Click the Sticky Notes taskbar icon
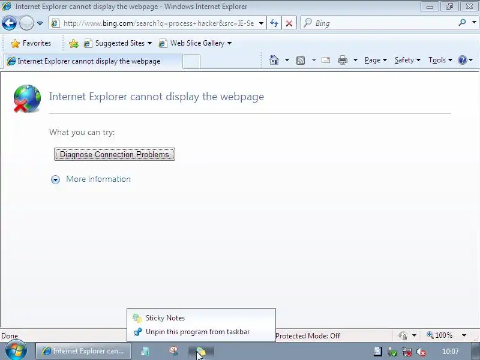This screenshot has width=480, height=360. click(201, 352)
